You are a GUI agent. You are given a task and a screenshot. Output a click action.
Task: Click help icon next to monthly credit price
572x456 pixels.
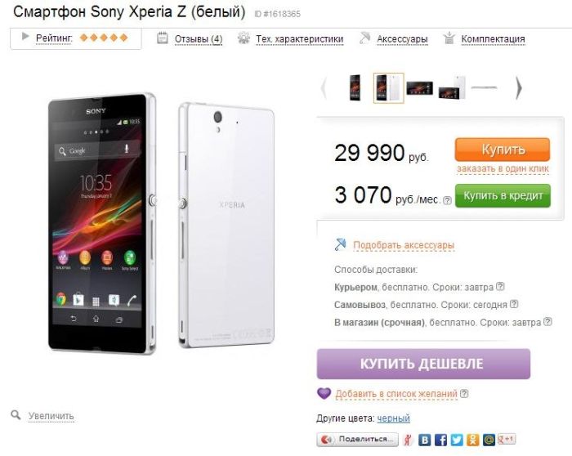(x=447, y=200)
